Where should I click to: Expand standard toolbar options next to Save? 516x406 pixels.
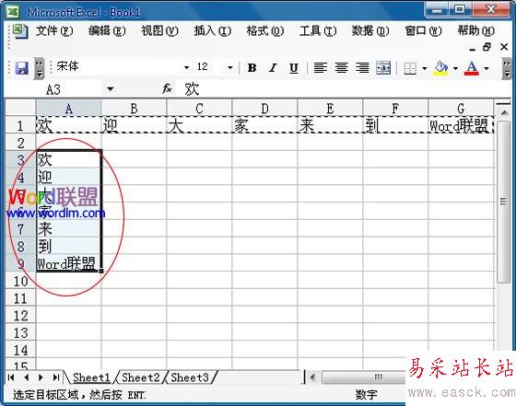(x=39, y=68)
